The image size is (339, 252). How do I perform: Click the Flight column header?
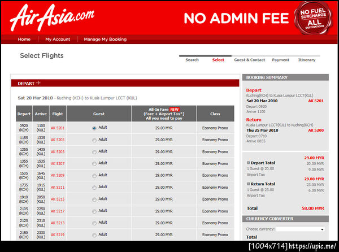(58, 114)
